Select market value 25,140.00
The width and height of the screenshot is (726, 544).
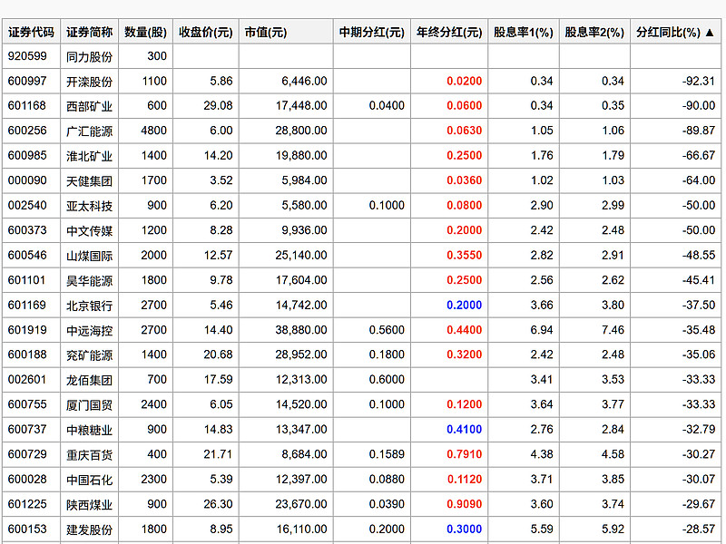(x=301, y=255)
